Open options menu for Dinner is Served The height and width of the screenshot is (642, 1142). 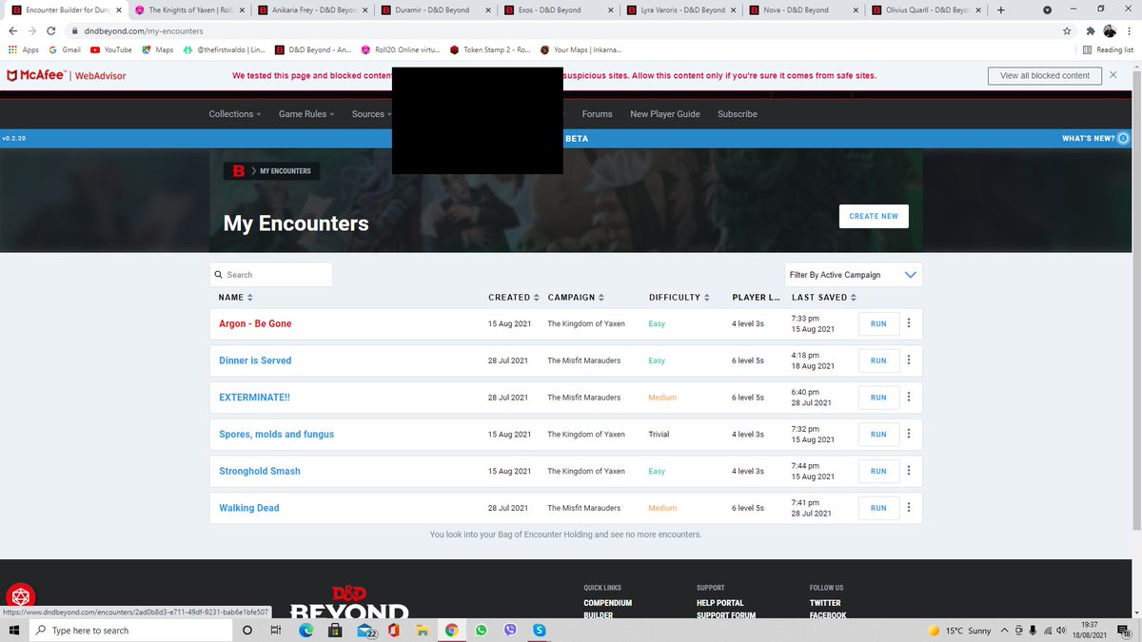pos(909,360)
